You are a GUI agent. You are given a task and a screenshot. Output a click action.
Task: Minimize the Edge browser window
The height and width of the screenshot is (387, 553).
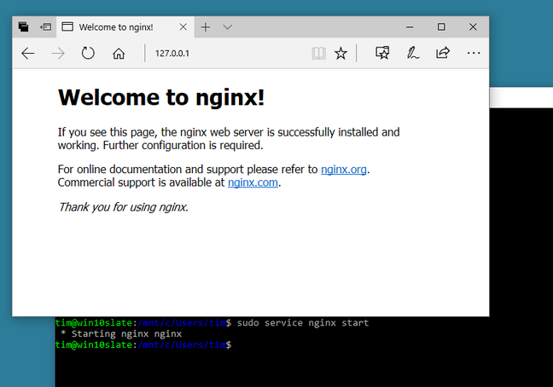coord(410,27)
